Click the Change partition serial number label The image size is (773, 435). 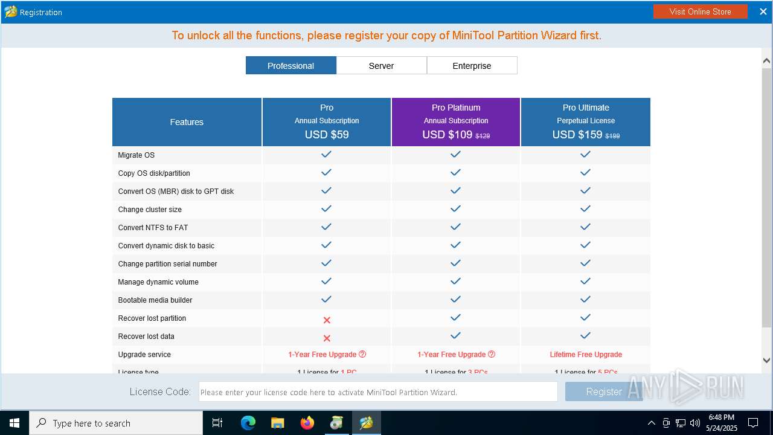pyautogui.click(x=167, y=264)
